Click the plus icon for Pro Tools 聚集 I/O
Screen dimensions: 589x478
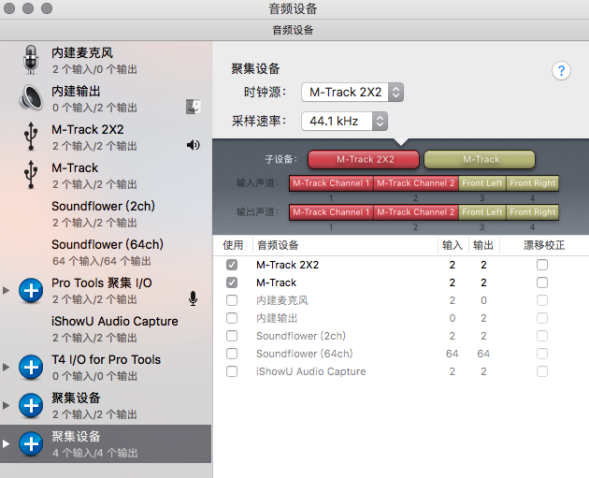(31, 291)
